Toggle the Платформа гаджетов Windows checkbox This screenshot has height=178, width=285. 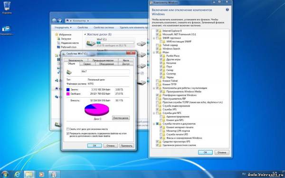[x=157, y=95]
